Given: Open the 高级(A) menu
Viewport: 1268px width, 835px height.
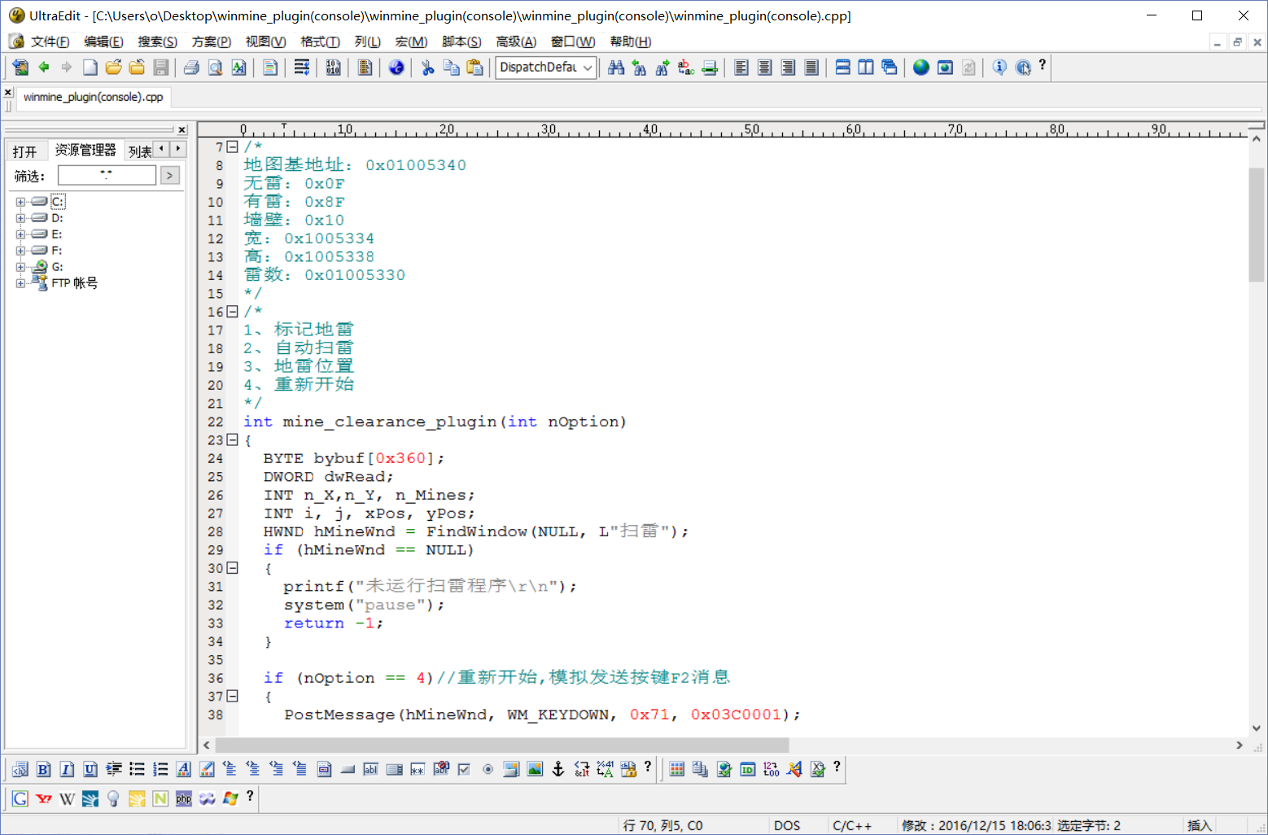Looking at the screenshot, I should [x=516, y=42].
